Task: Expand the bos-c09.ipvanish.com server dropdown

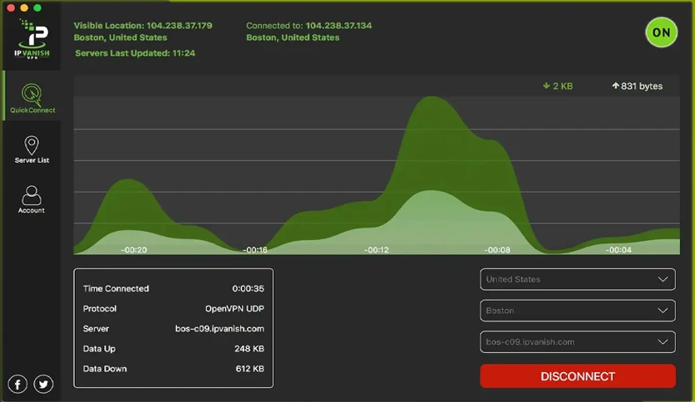Action: 578,342
